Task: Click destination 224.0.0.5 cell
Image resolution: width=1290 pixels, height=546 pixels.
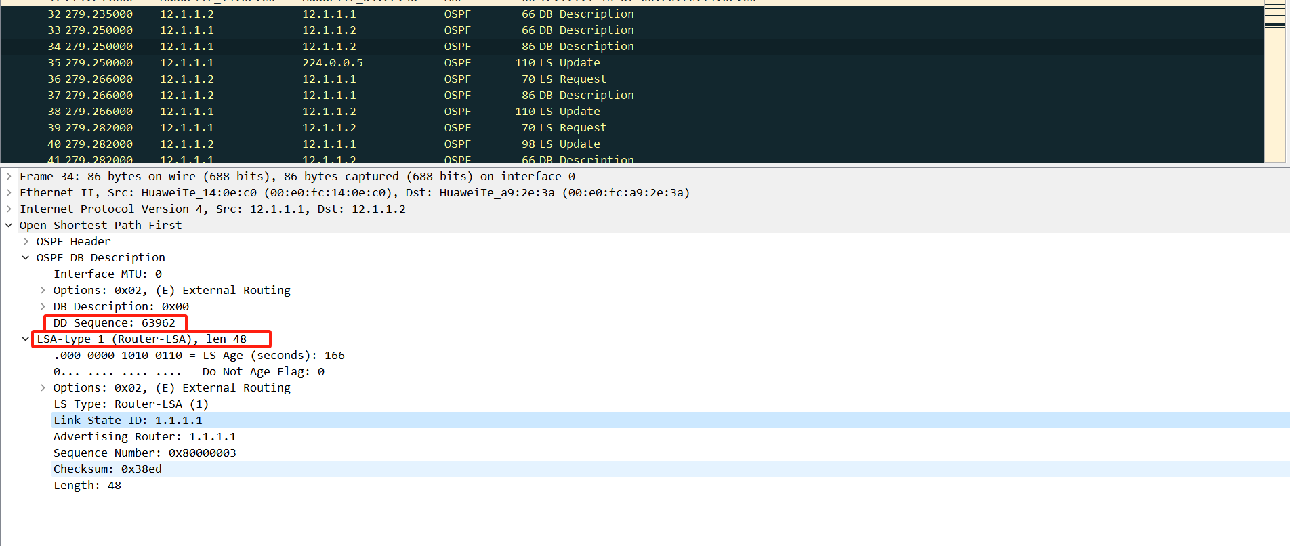Action: pos(332,62)
